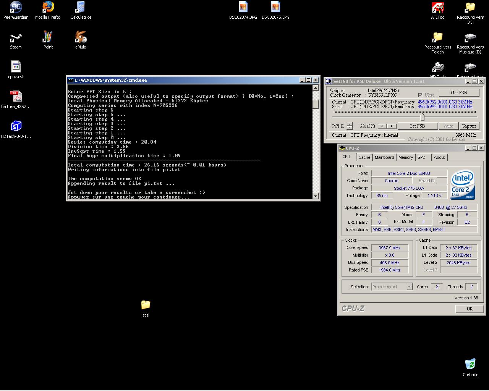The width and height of the screenshot is (489, 391).
Task: Click the Package Socket 775 LGA field
Action: pos(409,188)
